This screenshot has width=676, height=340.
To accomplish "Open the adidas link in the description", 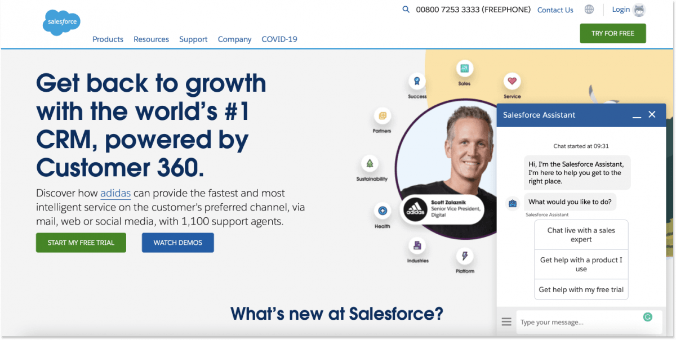I will click(x=115, y=193).
